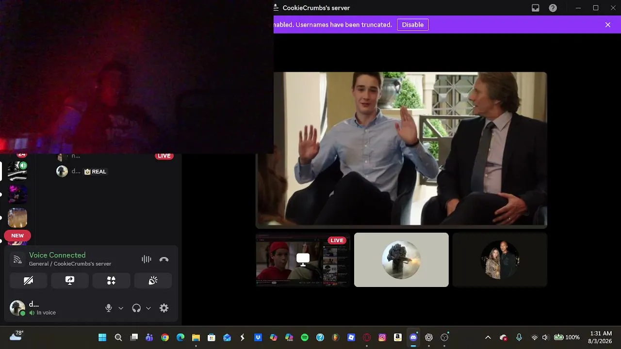
Task: Launch Google Chrome from the taskbar
Action: [x=165, y=337]
